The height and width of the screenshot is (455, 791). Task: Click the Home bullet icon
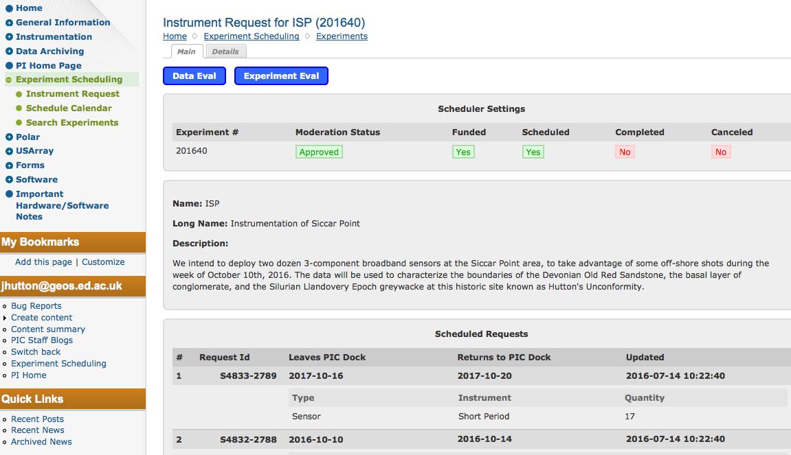pos(9,8)
